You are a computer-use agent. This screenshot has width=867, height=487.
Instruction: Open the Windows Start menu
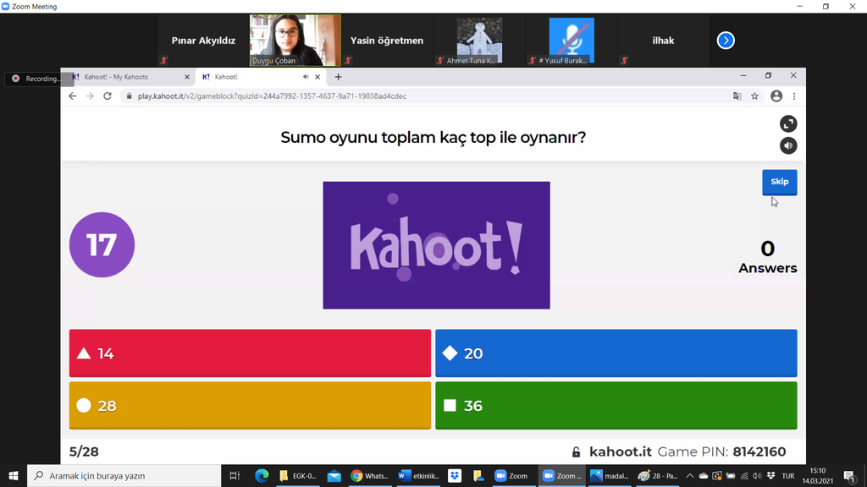coord(14,475)
